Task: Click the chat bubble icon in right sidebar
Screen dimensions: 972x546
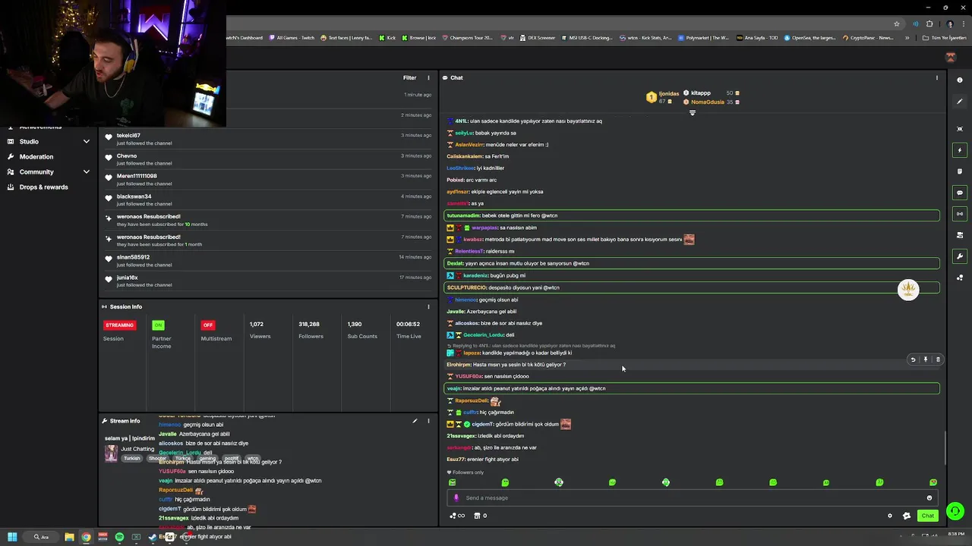Action: pos(960,193)
